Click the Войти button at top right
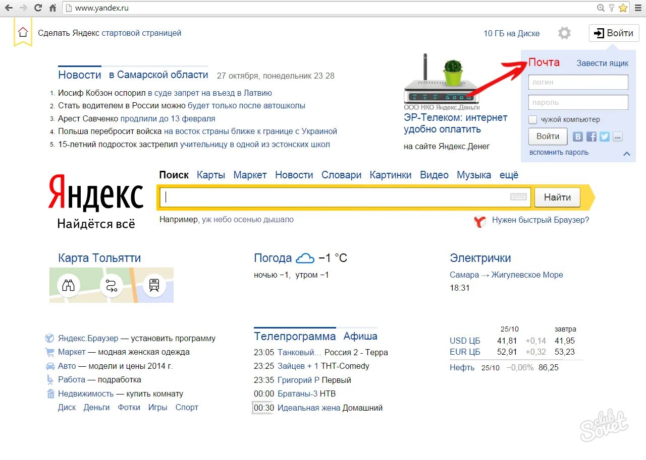The width and height of the screenshot is (646, 460). click(614, 33)
